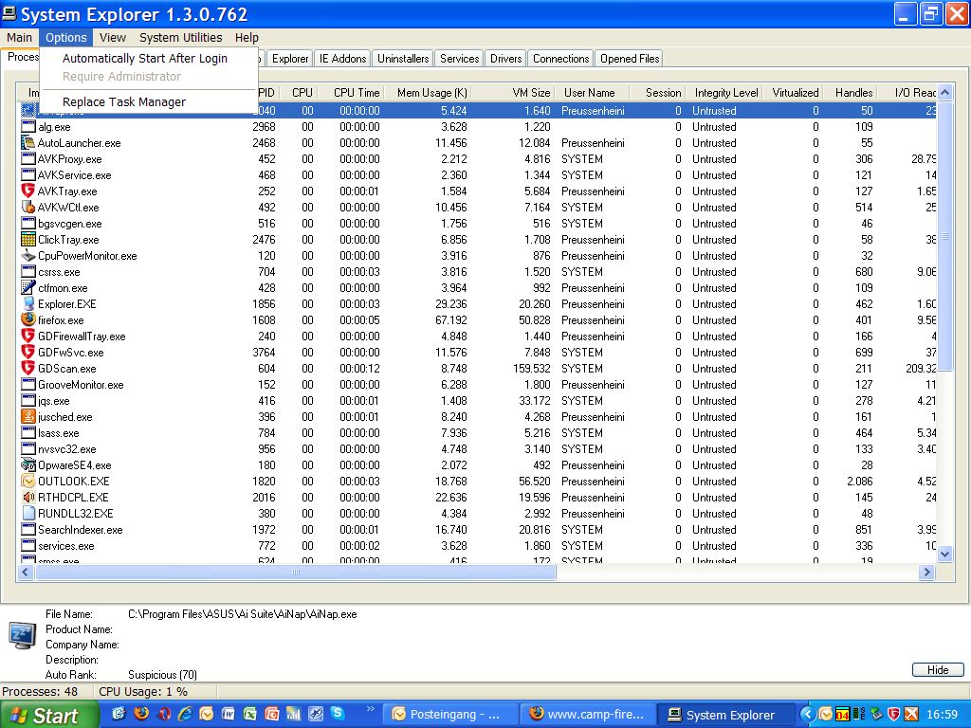The image size is (971, 728).
Task: Click the RTHDCPL.EXE speaker icon
Action: tap(28, 498)
